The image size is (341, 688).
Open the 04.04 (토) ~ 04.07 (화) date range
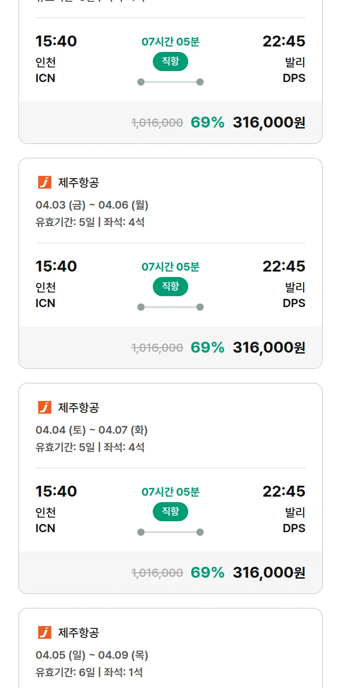click(x=91, y=430)
